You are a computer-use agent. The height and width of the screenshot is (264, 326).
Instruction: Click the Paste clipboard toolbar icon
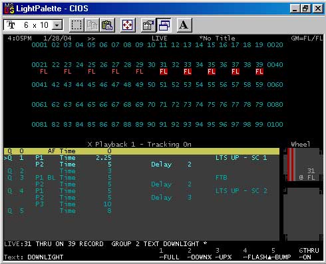(x=107, y=25)
